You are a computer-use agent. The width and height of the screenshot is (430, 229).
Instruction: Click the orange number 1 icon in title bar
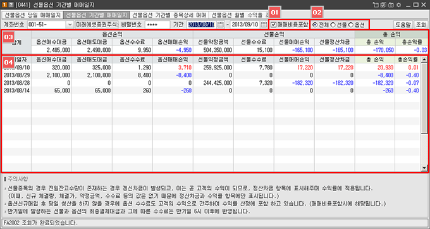coord(4,4)
